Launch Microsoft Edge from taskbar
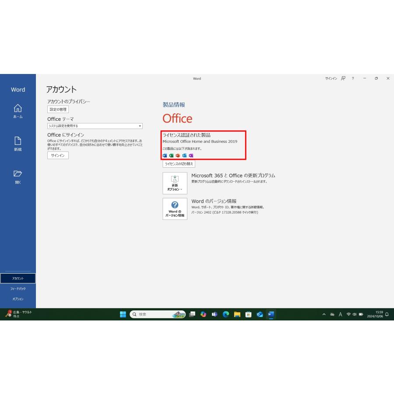394x394 pixels. (x=226, y=314)
